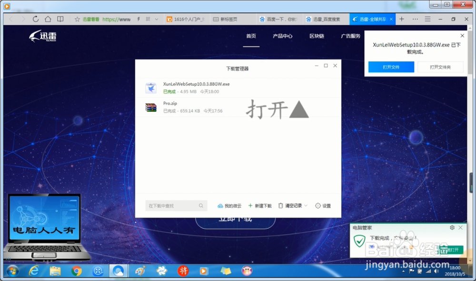Click the green 打开 button in 电脑管家 popup
This screenshot has height=281, width=476.
450,250
